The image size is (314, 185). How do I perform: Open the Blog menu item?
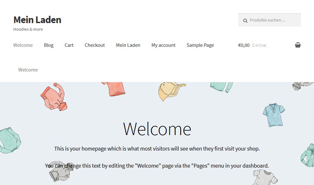48,45
